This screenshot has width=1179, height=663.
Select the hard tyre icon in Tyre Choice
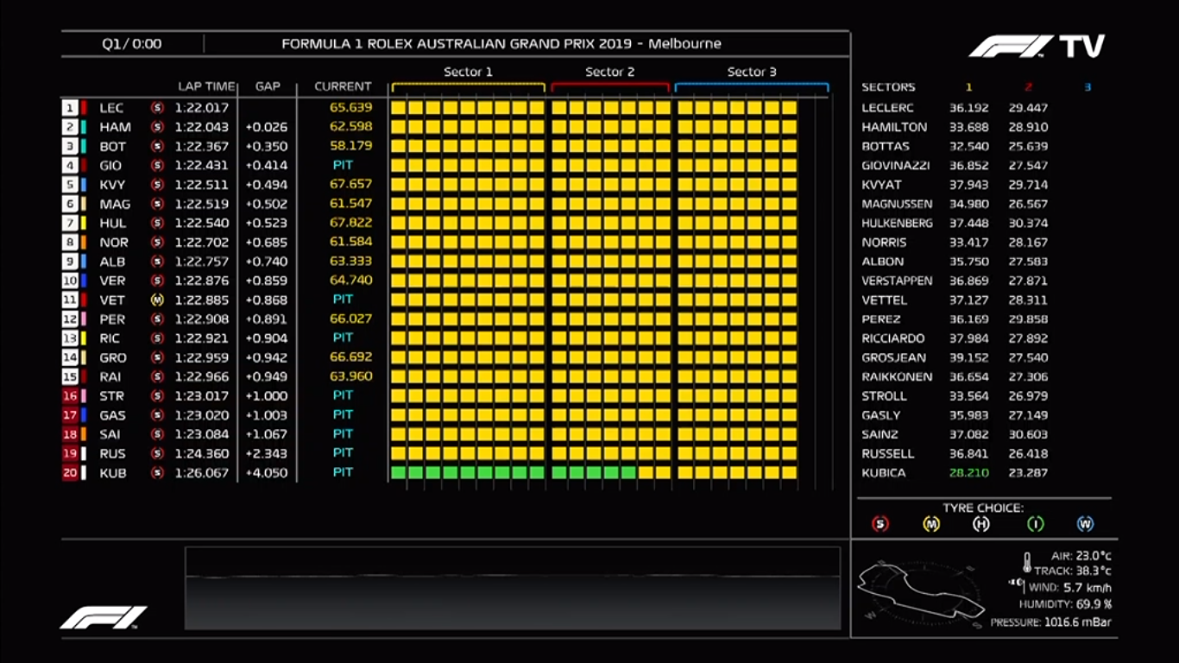(x=981, y=524)
